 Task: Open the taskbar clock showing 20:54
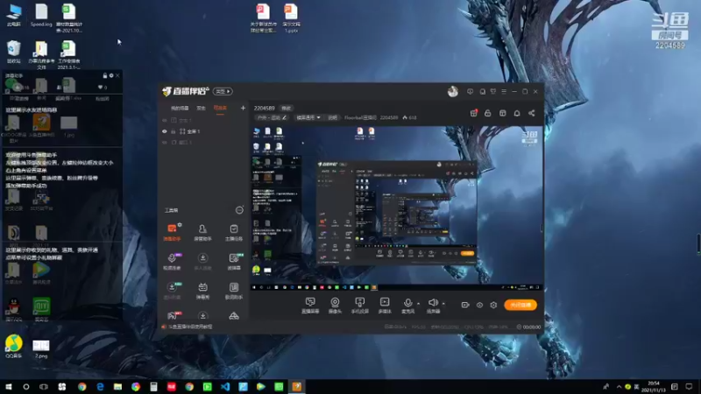pos(653,387)
